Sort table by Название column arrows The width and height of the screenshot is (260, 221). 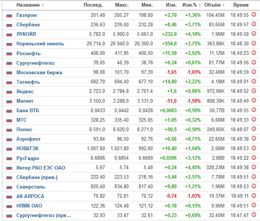coord(43,5)
